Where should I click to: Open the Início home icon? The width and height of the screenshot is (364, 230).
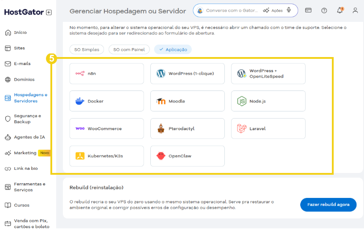pyautogui.click(x=8, y=33)
